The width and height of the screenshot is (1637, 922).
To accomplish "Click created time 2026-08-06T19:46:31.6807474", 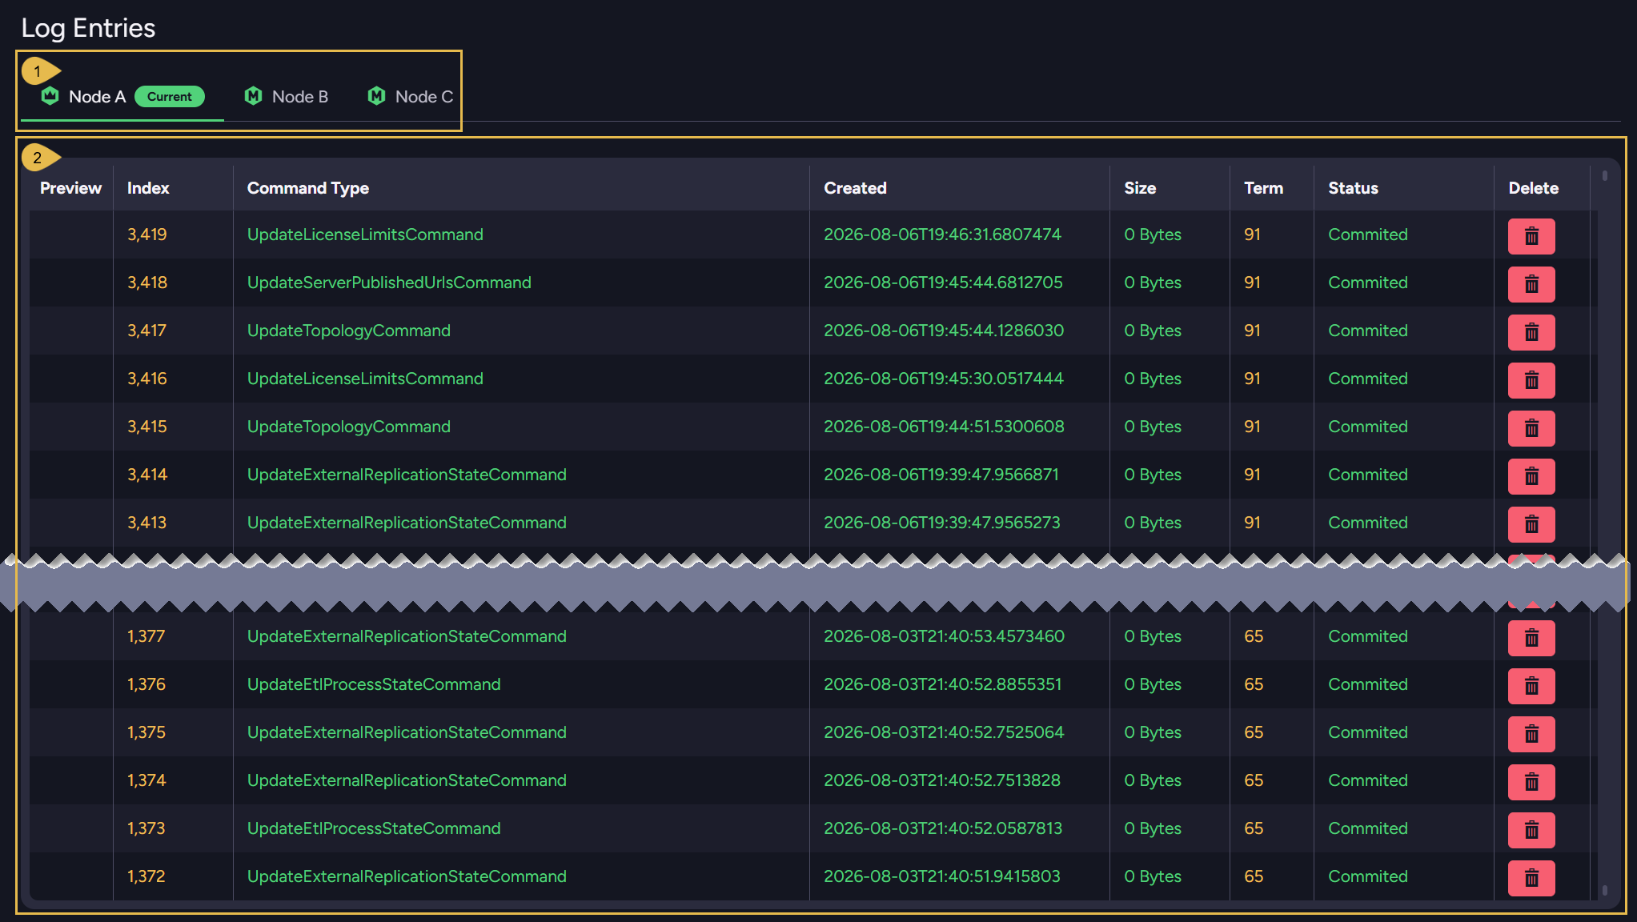I will [x=942, y=235].
